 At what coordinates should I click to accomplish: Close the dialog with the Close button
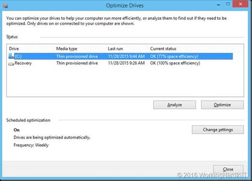[x=228, y=169]
